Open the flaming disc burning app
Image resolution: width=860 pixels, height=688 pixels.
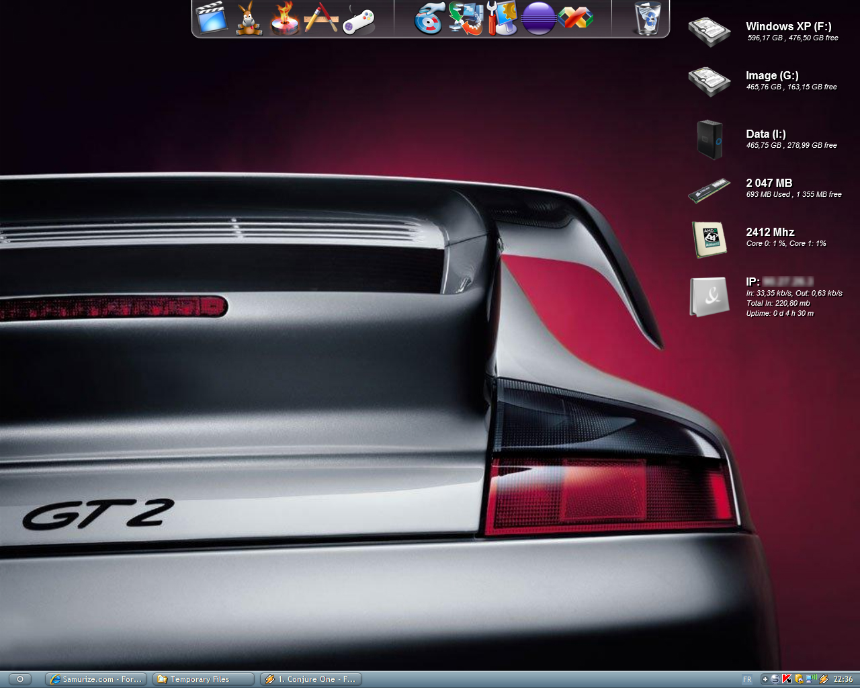click(x=285, y=18)
